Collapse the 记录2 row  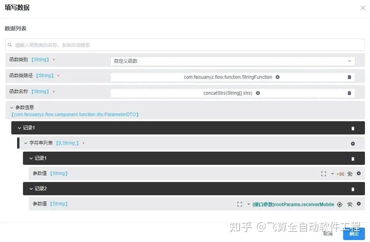coord(31,189)
